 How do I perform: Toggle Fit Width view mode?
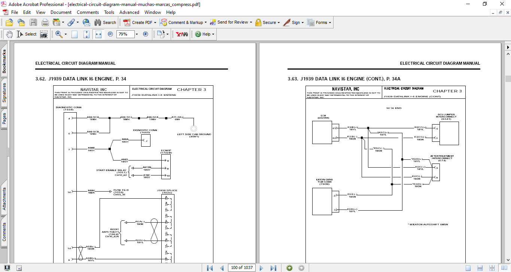98,34
